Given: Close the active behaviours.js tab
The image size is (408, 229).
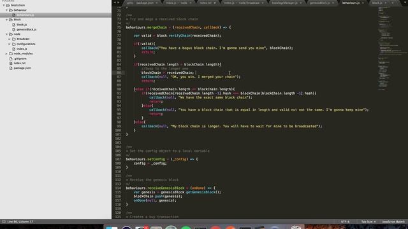Looking at the screenshot, I should (363, 3).
